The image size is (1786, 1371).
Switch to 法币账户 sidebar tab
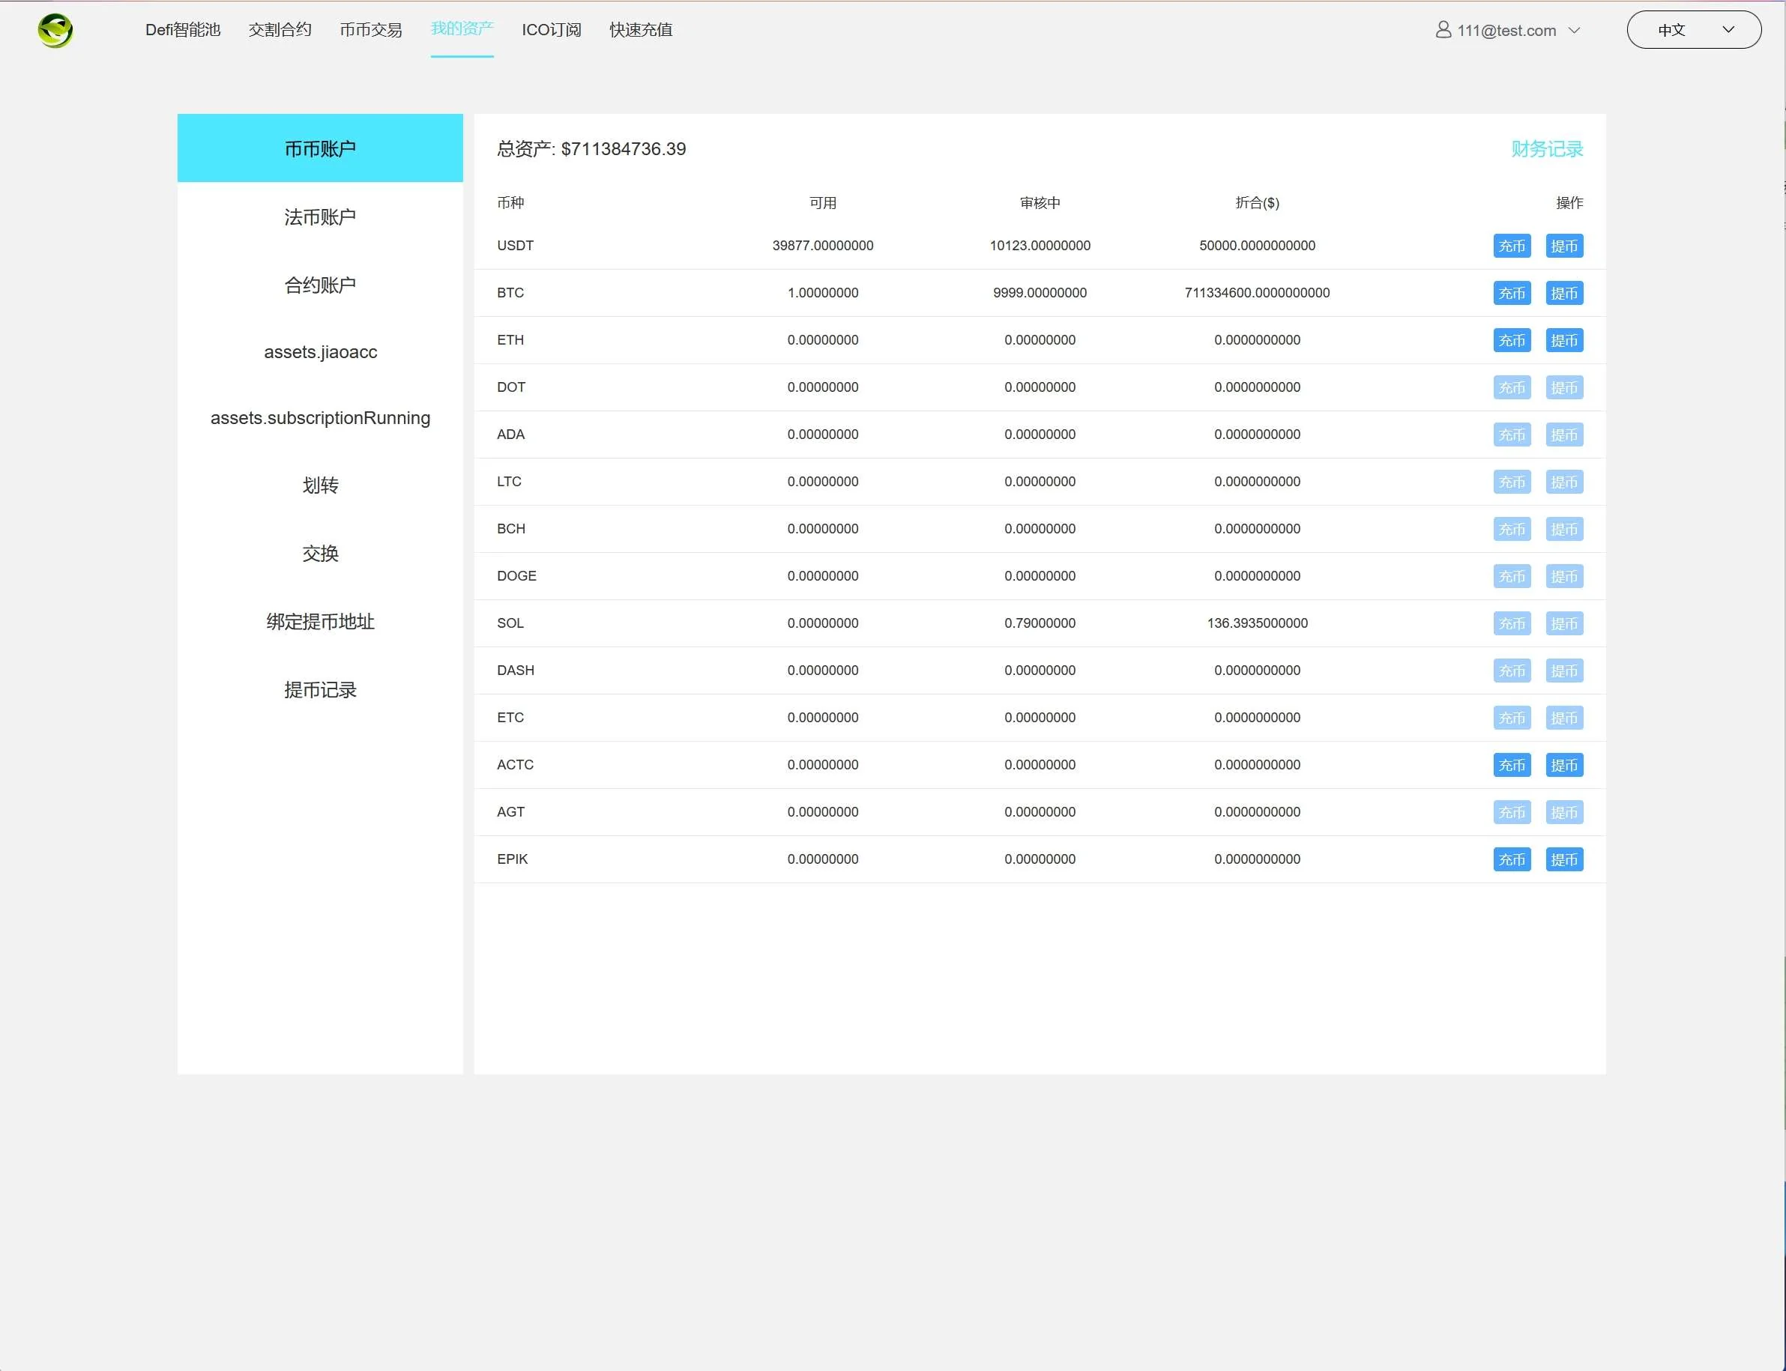tap(320, 217)
